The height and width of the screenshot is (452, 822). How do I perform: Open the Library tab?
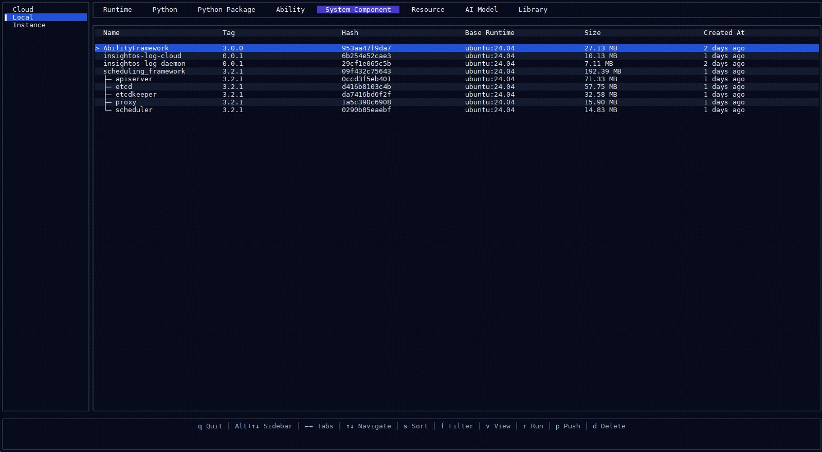(x=533, y=9)
